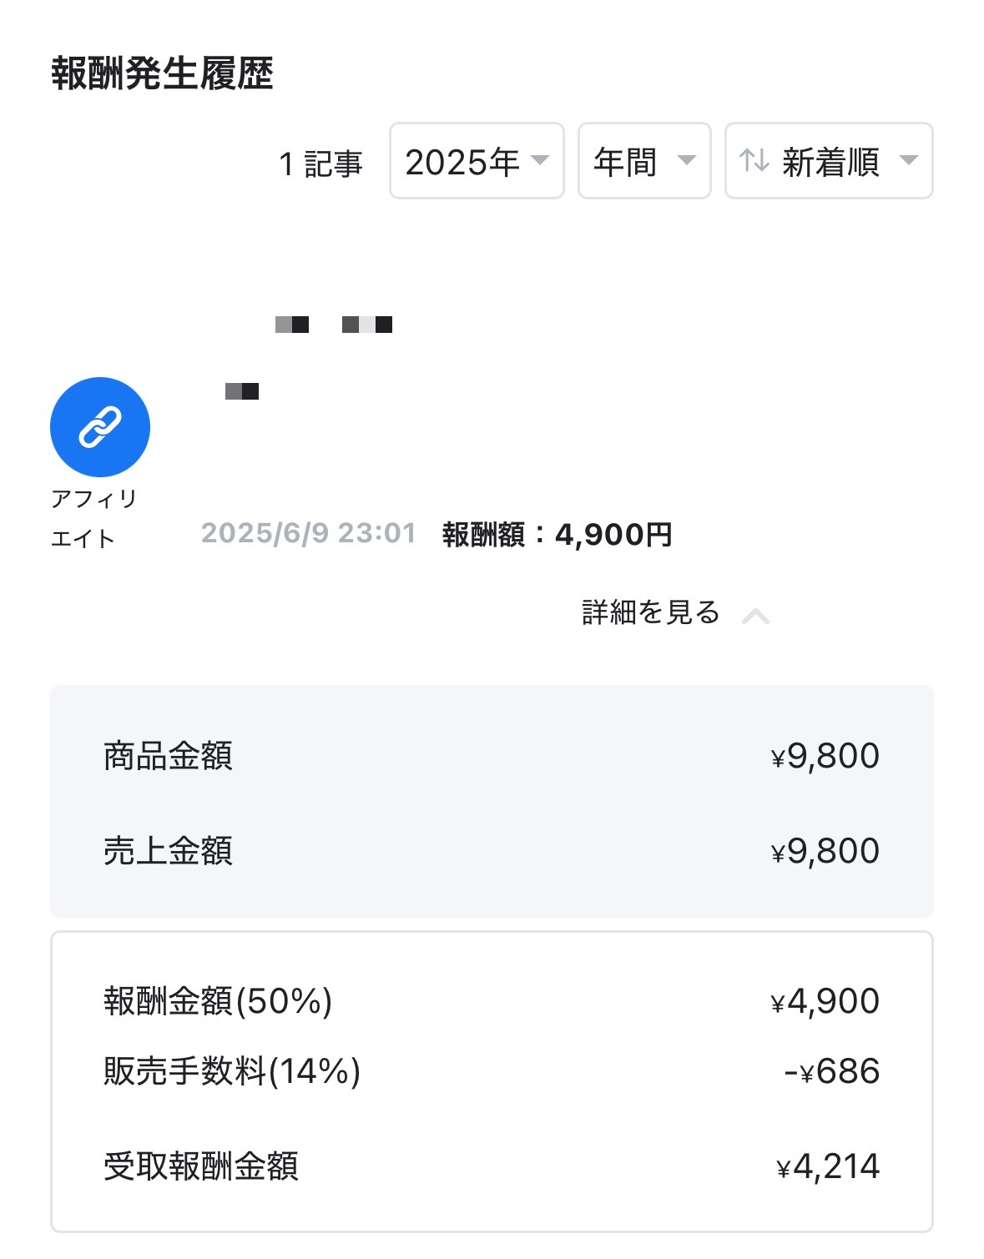
Task: Click the 詳細を見る link
Action: (650, 612)
